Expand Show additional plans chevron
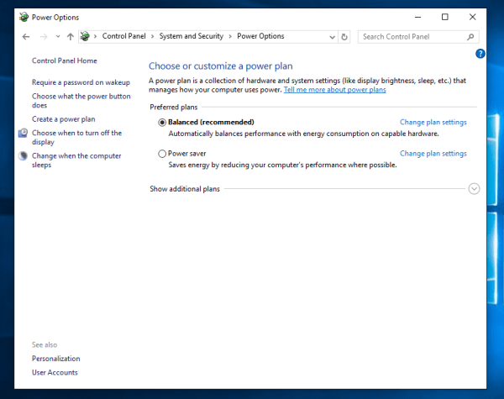Screen dimensions: 504x399 474,189
